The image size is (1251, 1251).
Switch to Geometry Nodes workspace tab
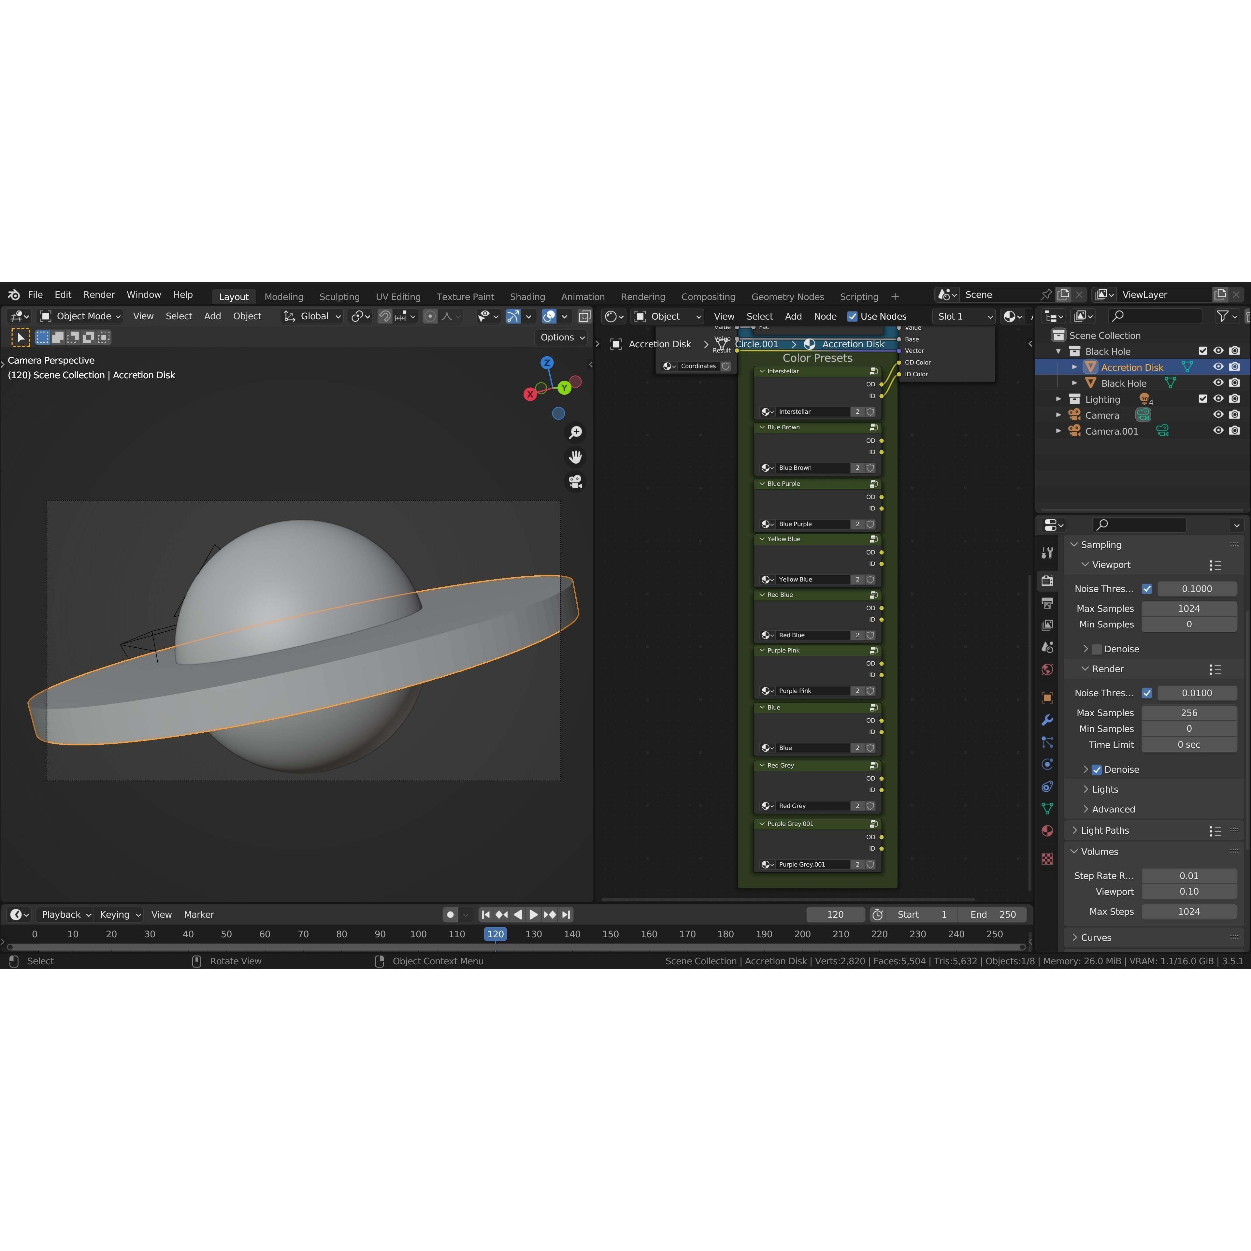(x=787, y=296)
